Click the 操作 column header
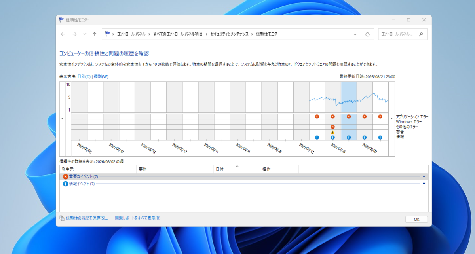Screen dimensions: 475x254 point(279,169)
